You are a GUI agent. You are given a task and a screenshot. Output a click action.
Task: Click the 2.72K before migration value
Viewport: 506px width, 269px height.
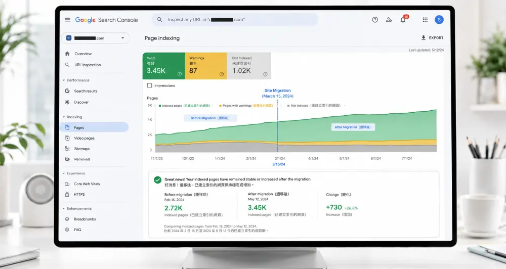pos(173,208)
